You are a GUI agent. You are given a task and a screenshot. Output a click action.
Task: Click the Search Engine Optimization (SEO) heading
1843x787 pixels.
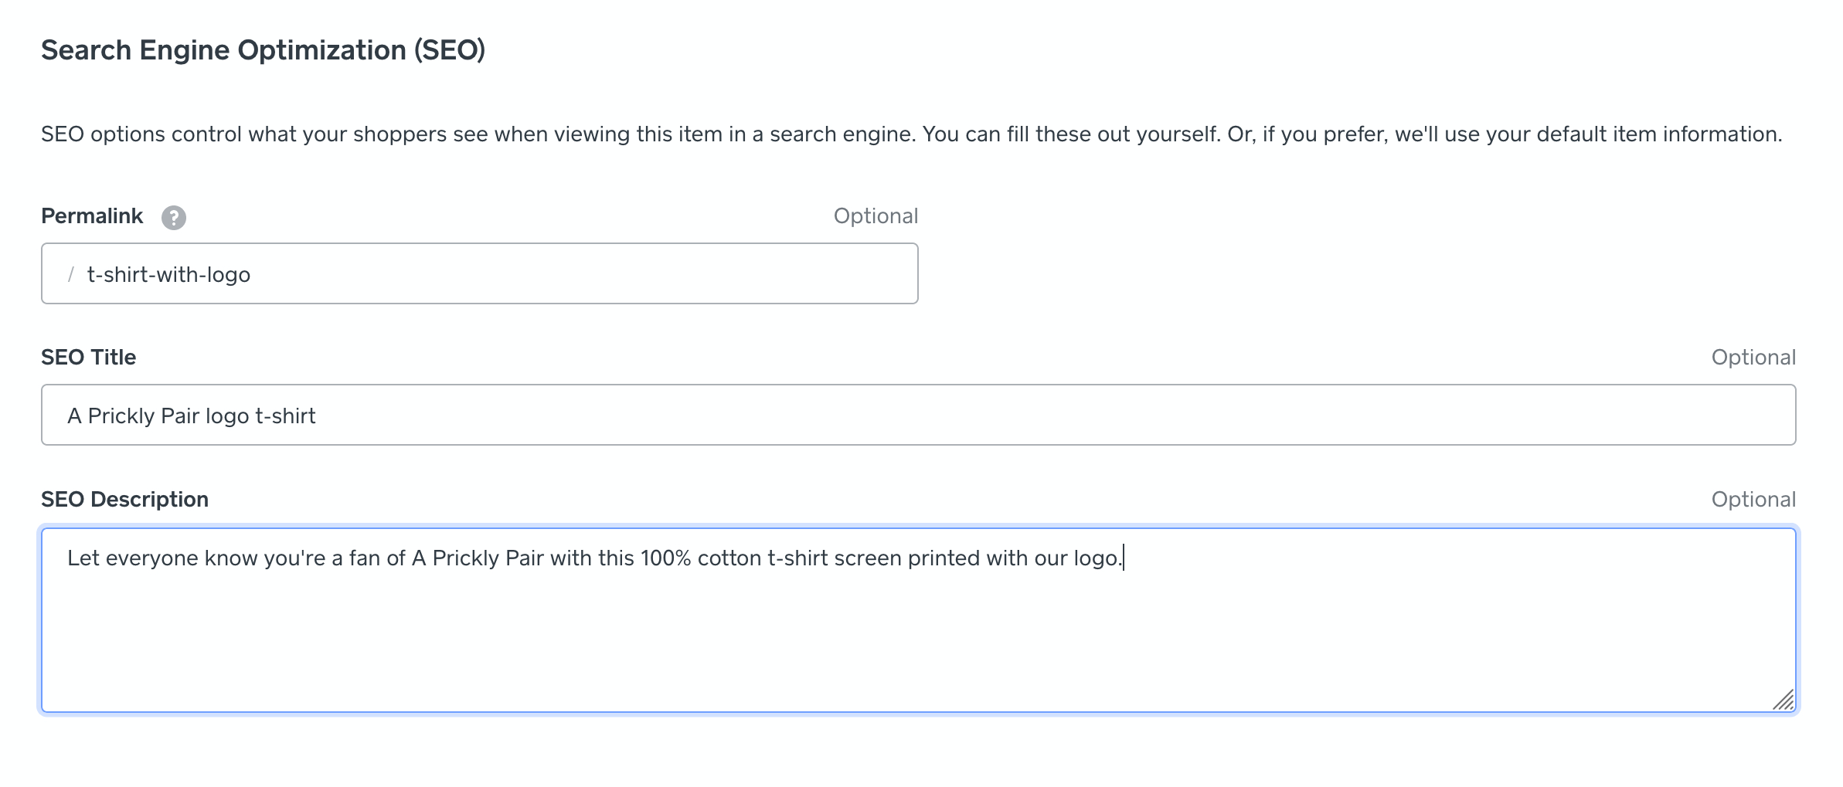pos(263,50)
